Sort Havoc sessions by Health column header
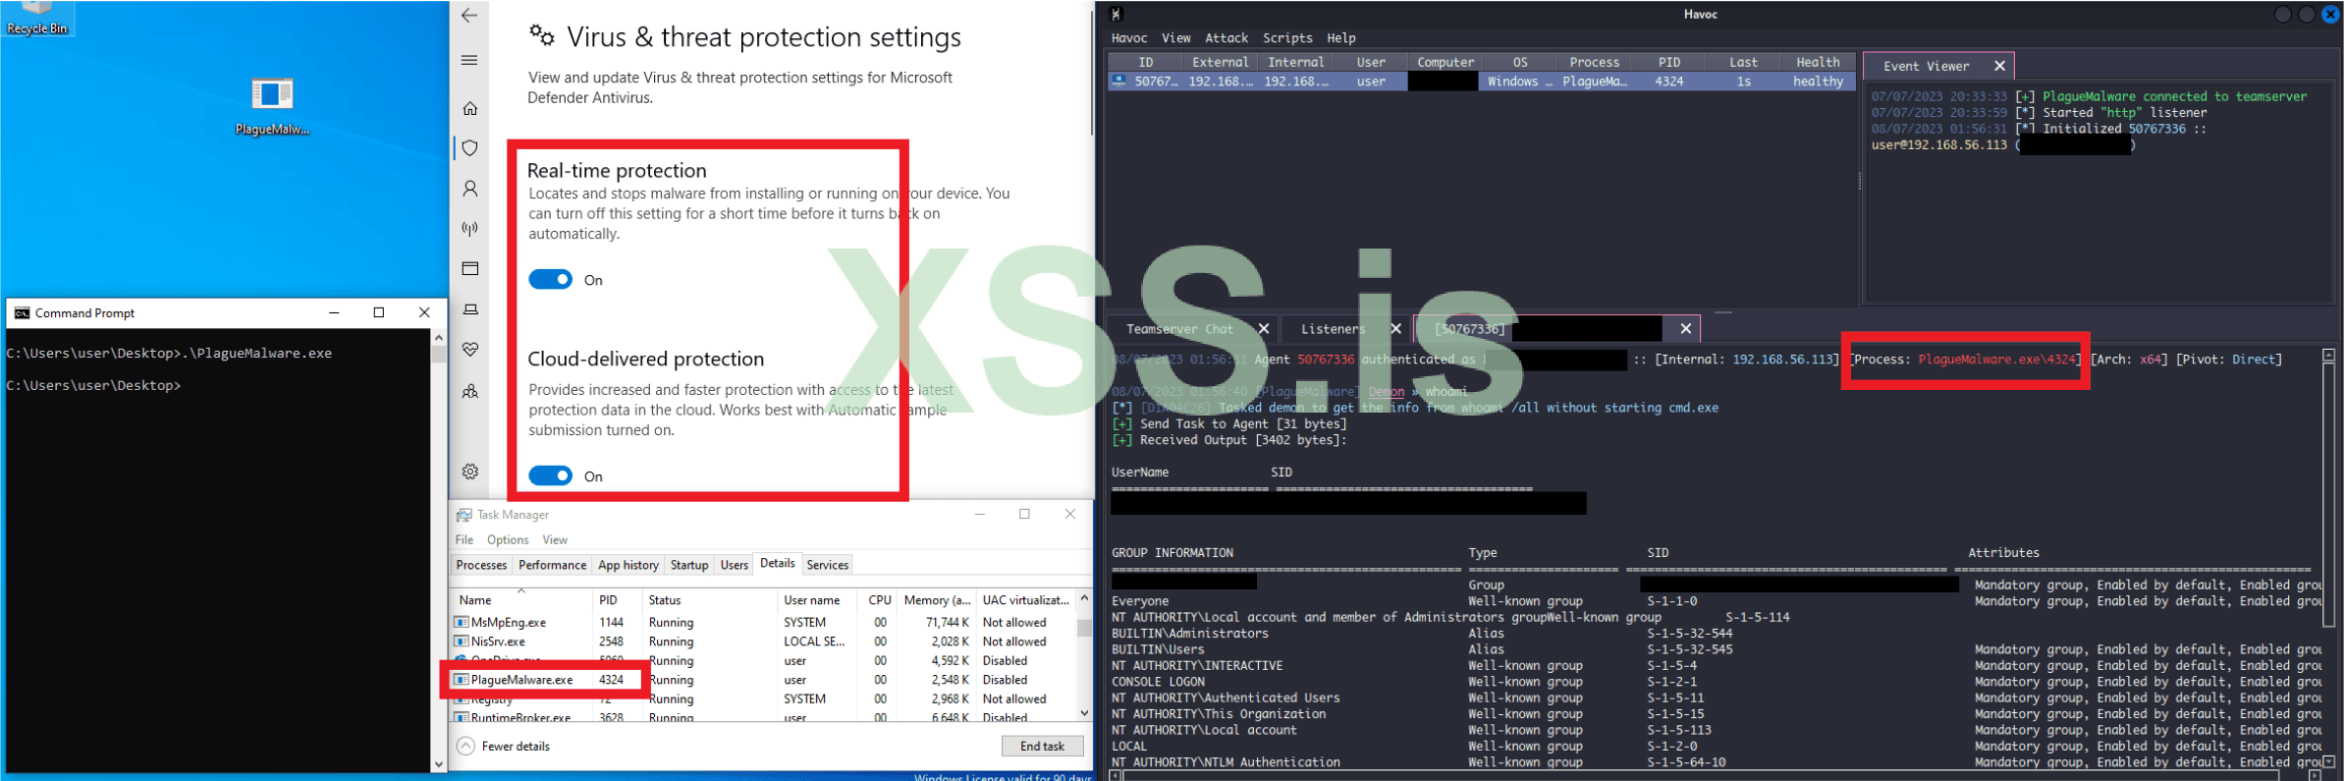This screenshot has height=781, width=2345. coord(1818,62)
